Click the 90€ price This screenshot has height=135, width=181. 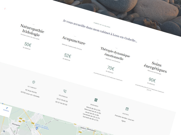(x=152, y=80)
